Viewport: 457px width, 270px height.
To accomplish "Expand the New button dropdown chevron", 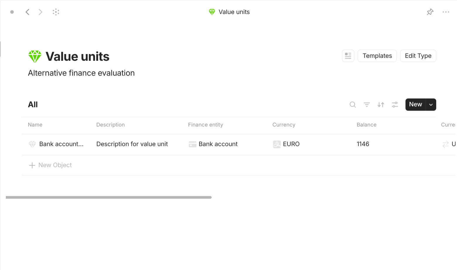I will 431,104.
